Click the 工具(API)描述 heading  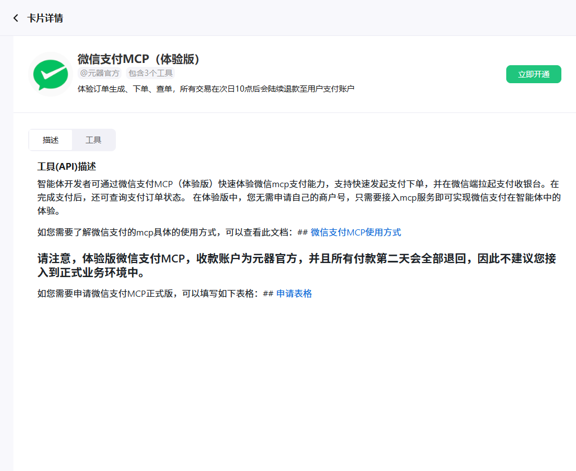[x=66, y=167]
